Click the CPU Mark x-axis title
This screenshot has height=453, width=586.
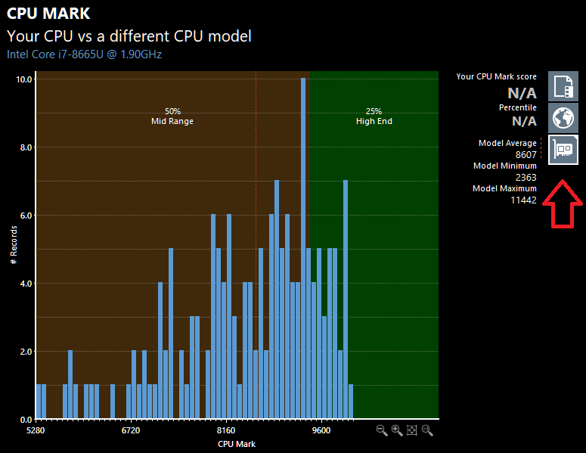[237, 444]
